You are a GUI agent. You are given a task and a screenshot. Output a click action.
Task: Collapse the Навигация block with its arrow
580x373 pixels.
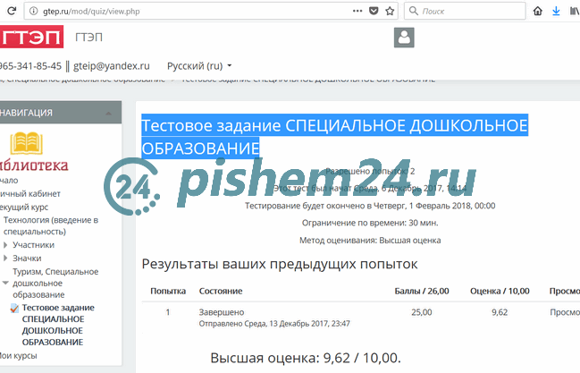tap(108, 113)
